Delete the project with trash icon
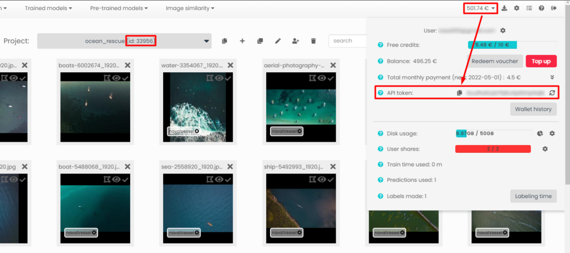 (x=313, y=41)
